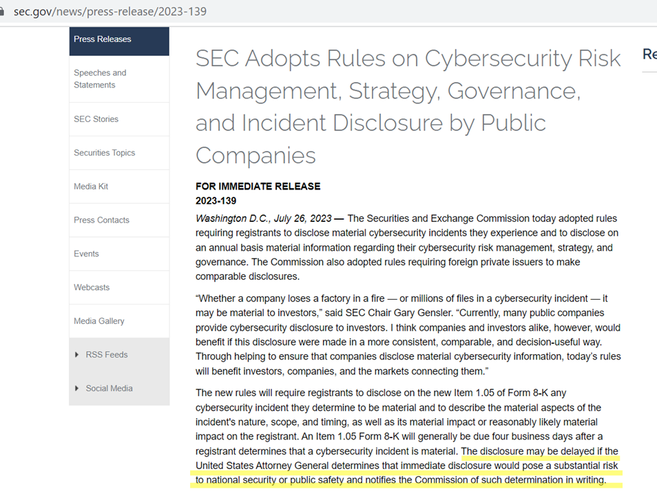Click the RSS Feeds arrow icon
This screenshot has width=657, height=496.
76,355
